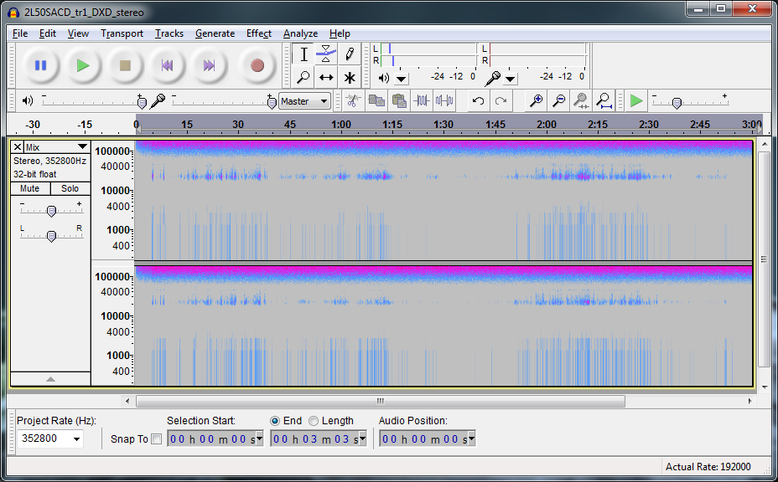The height and width of the screenshot is (482, 778).
Task: Start playback with the green Play button
Action: point(83,65)
